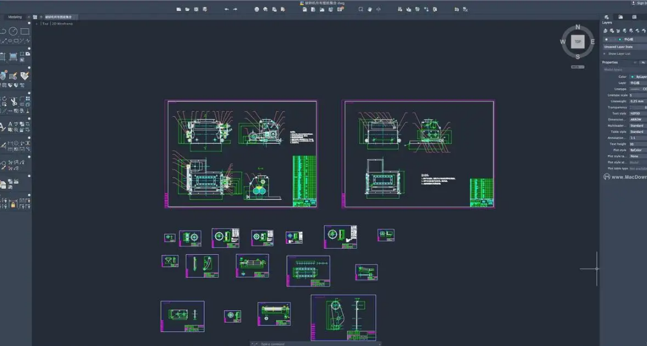The height and width of the screenshot is (346, 647).
Task: Click the padlock icon in tool palette
Action: pyautogui.click(x=13, y=205)
